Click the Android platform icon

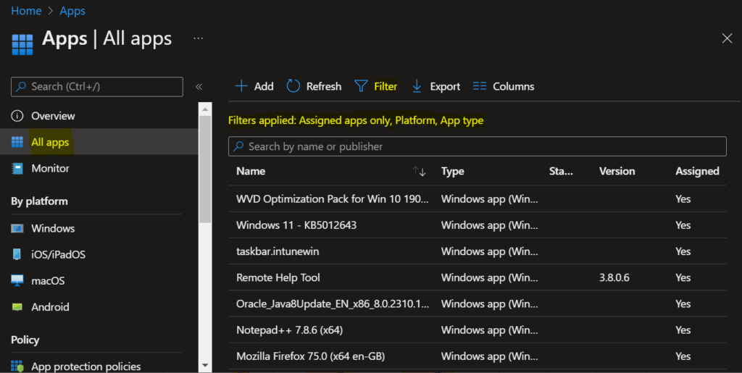(x=17, y=307)
